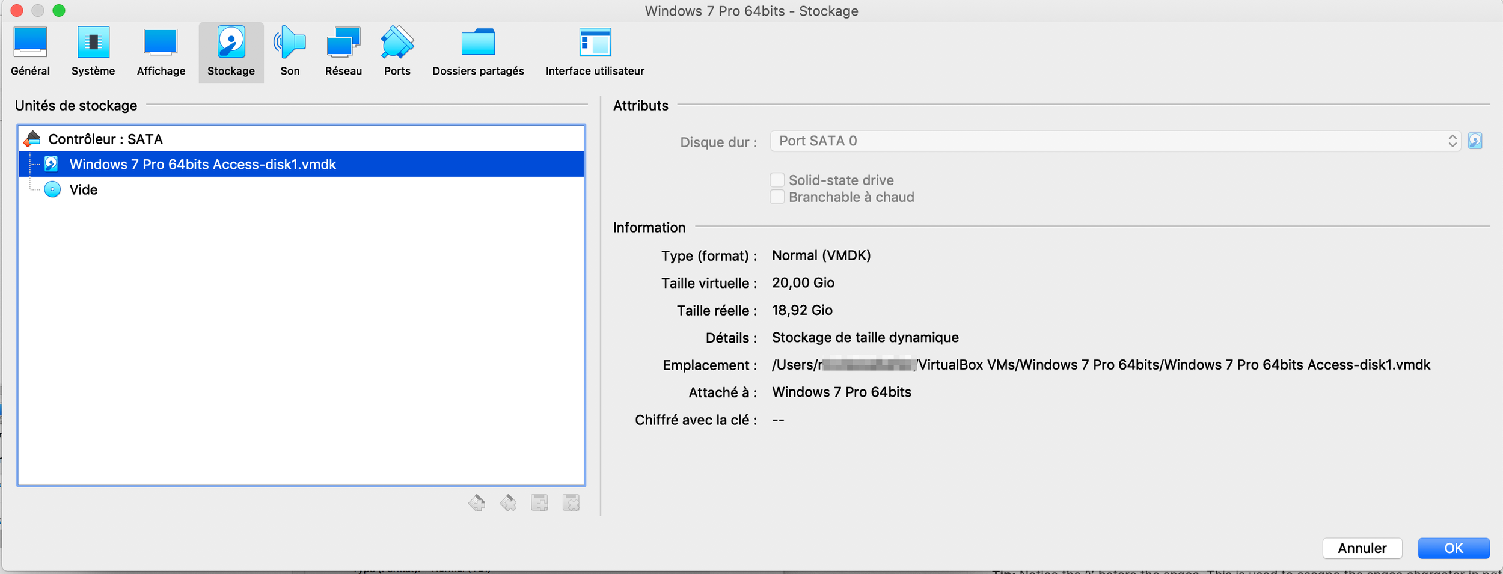Select Windows 7 Pro 64bits Access-disk1.vmdk disk
This screenshot has width=1503, height=574.
pyautogui.click(x=301, y=164)
